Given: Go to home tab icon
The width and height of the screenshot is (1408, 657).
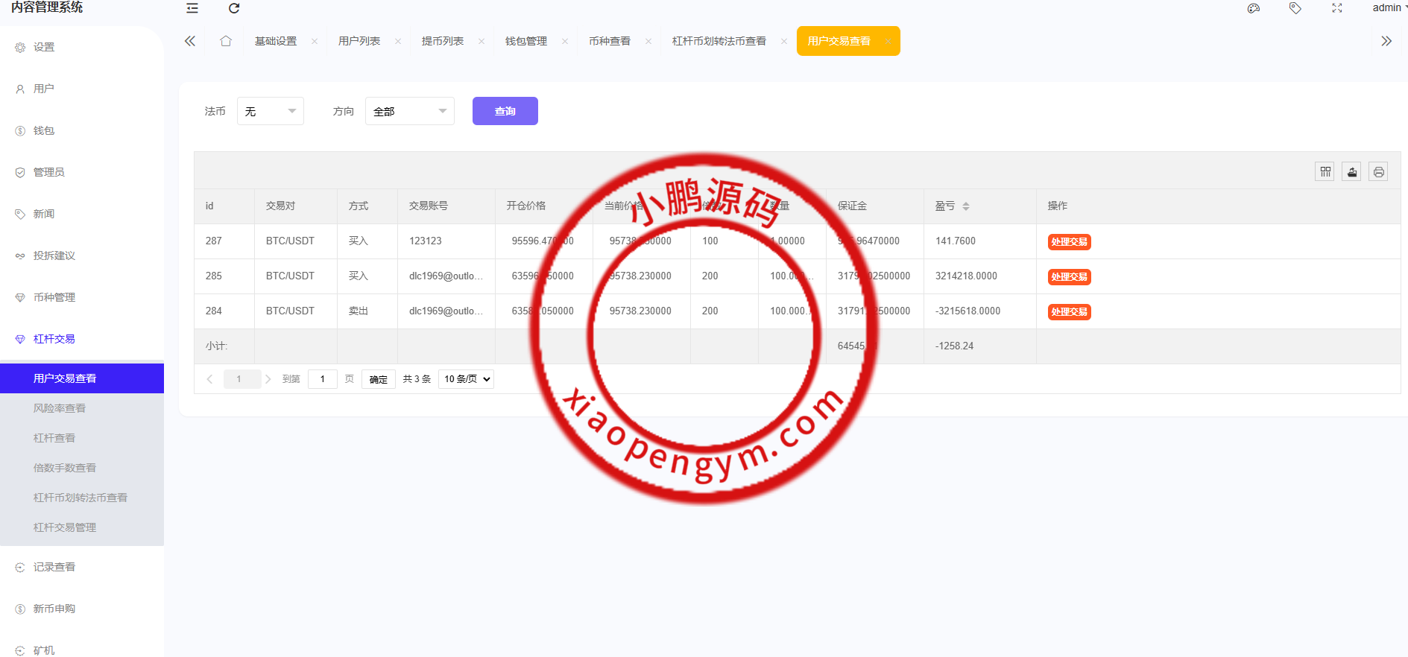Looking at the screenshot, I should (226, 41).
